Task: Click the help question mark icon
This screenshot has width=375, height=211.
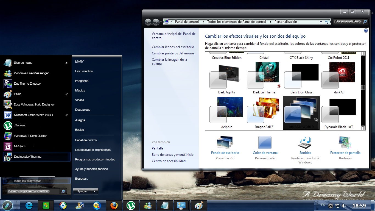Action: point(366,31)
